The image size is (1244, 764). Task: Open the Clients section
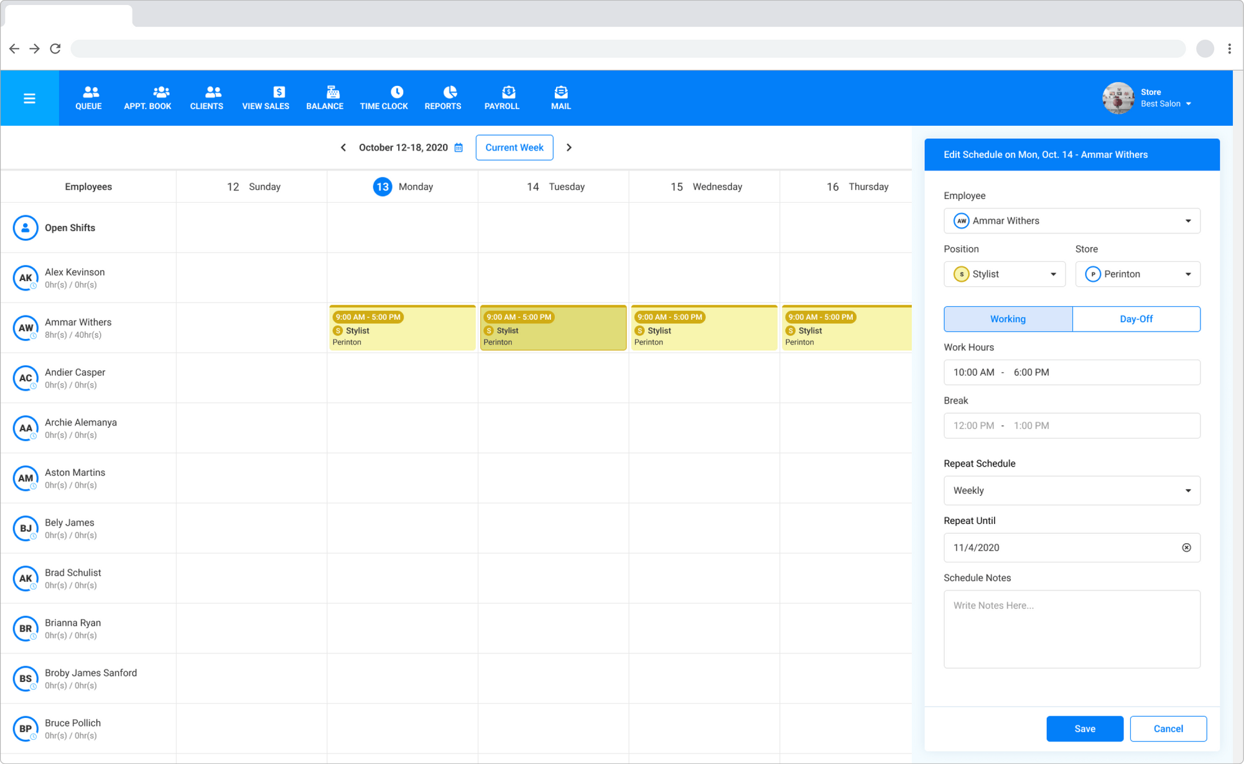pyautogui.click(x=207, y=98)
